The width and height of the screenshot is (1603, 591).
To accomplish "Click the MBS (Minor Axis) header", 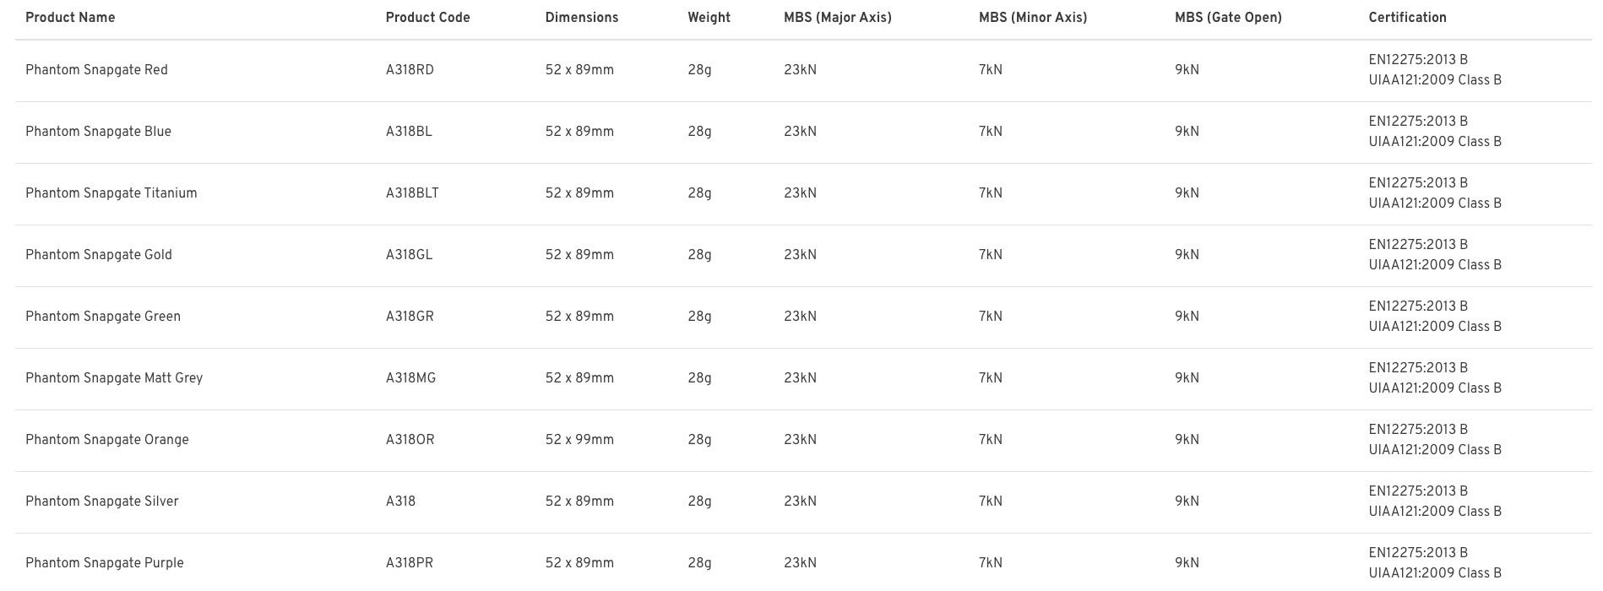I will click(1032, 18).
